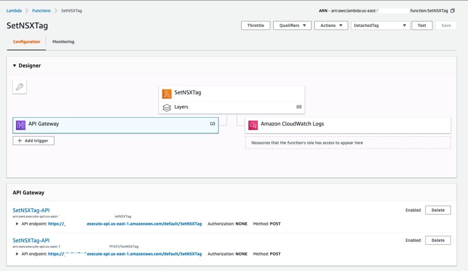Click the Add trigger button
Viewport: 468px width, 271px height.
pos(33,141)
